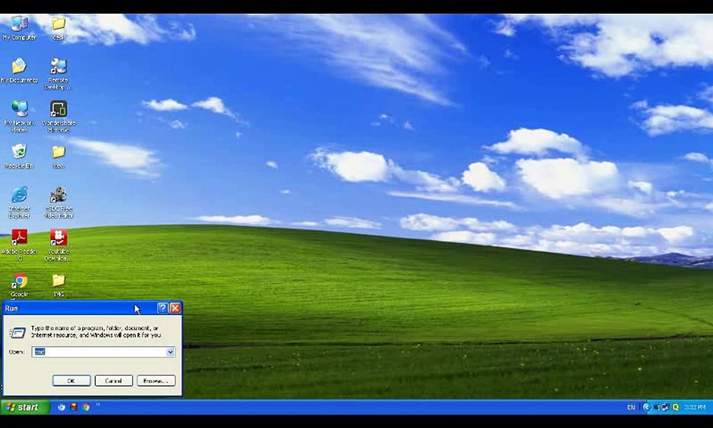
Task: Click the Run dialog help button
Action: [163, 308]
